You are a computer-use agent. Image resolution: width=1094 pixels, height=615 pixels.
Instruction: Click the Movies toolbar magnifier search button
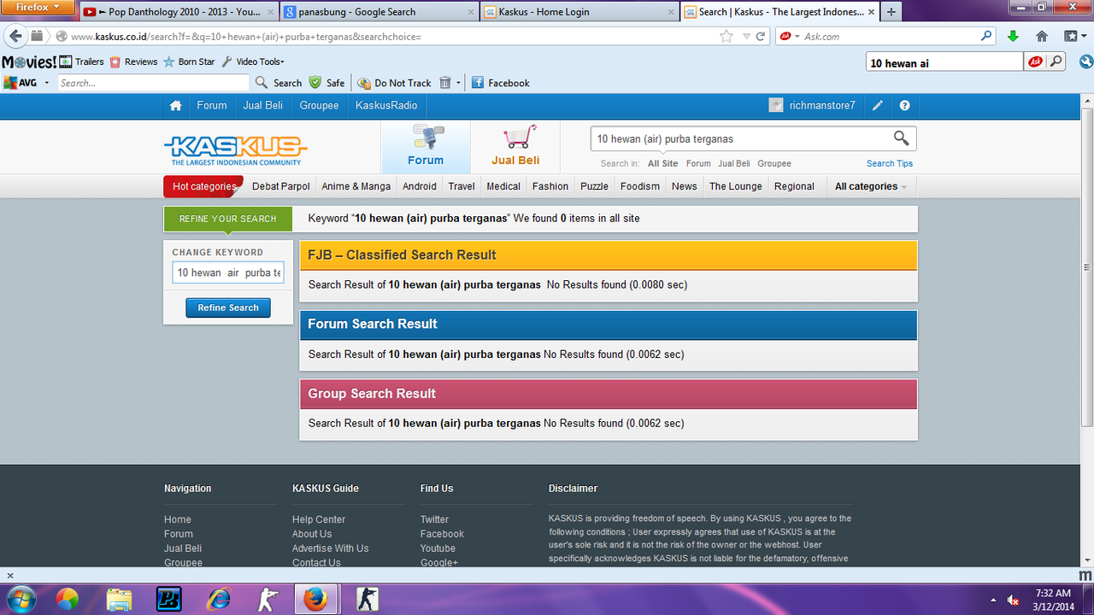[x=1056, y=61]
